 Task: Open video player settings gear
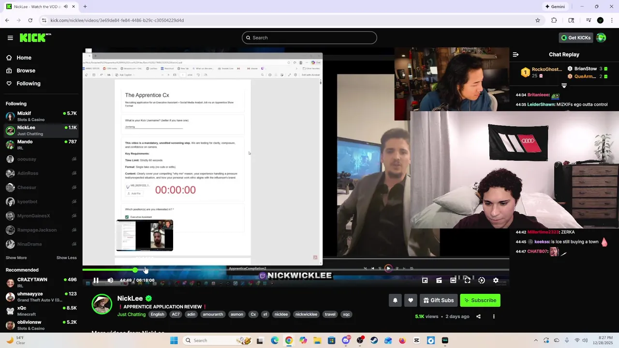click(496, 280)
